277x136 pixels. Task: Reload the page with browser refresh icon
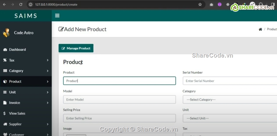click(20, 5)
